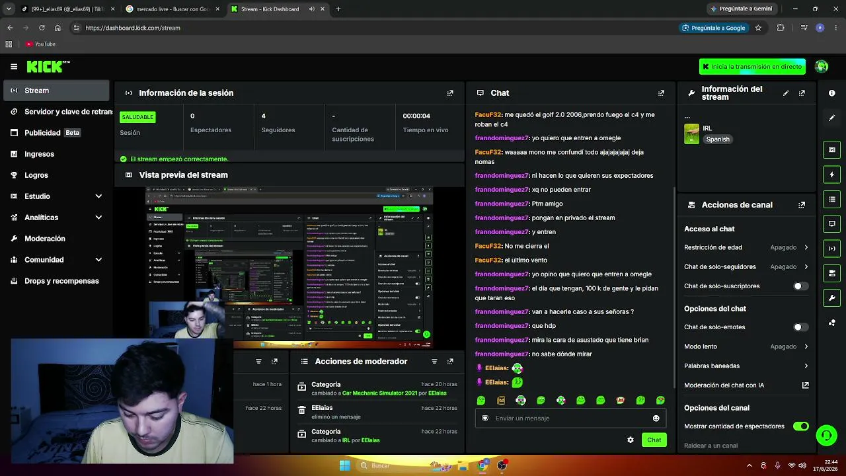Viewport: 846px width, 476px height.
Task: Toggle channel actions widget in right sidebar
Action: [831, 273]
